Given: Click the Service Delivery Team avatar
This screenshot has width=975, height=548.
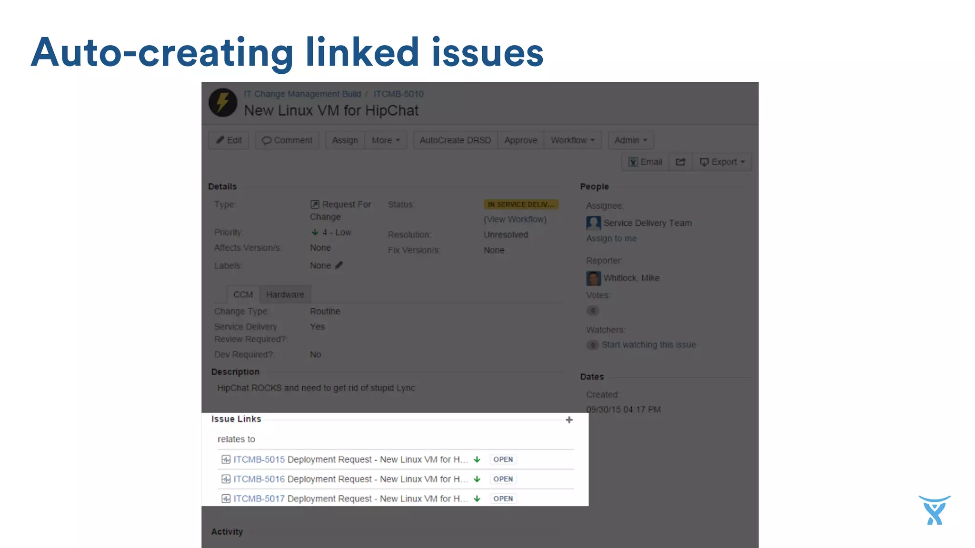Looking at the screenshot, I should tap(593, 223).
